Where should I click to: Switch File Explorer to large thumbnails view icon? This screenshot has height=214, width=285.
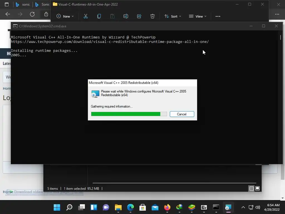click(257, 189)
